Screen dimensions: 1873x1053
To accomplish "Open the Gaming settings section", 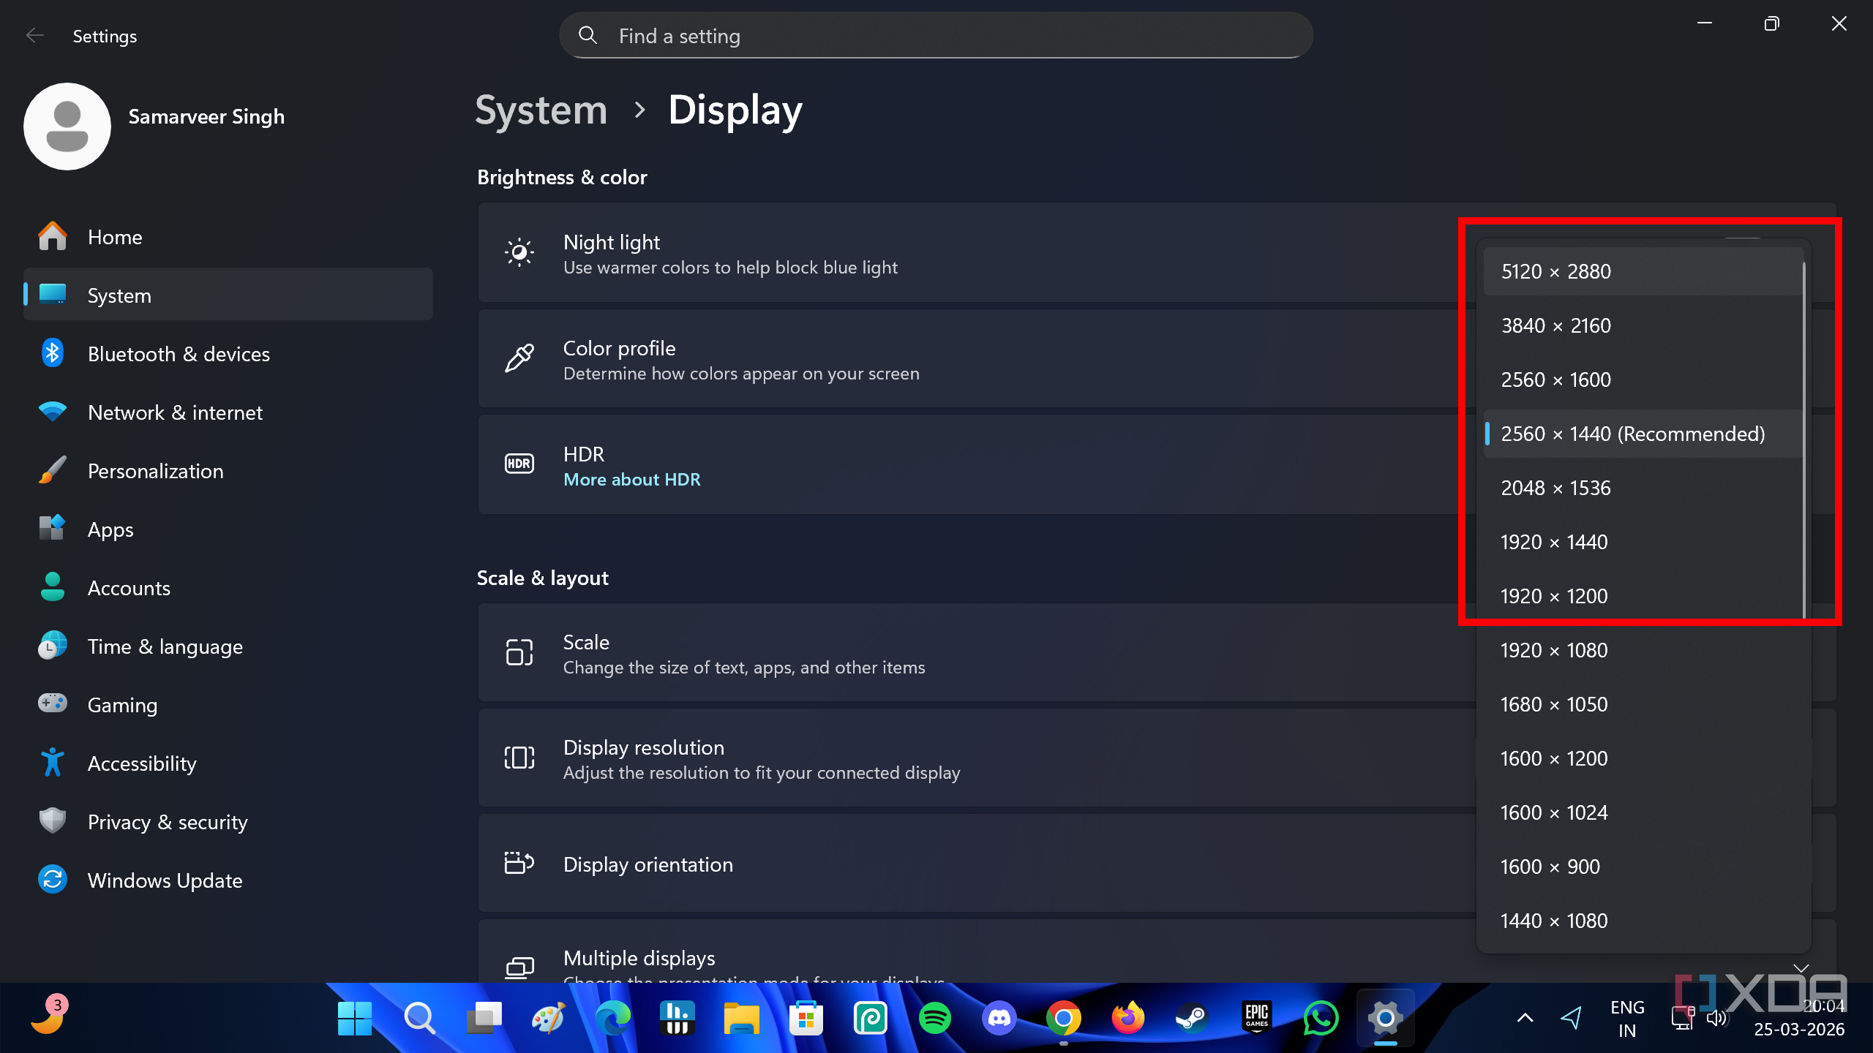I will (228, 705).
